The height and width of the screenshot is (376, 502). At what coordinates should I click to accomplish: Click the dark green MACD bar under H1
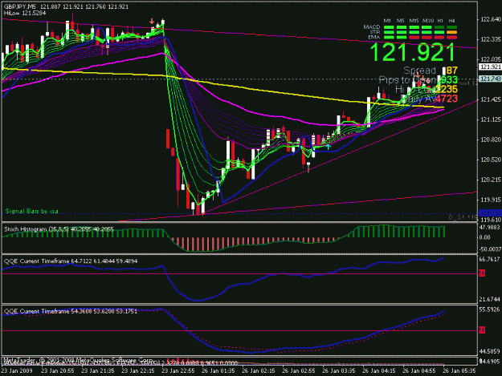click(439, 27)
